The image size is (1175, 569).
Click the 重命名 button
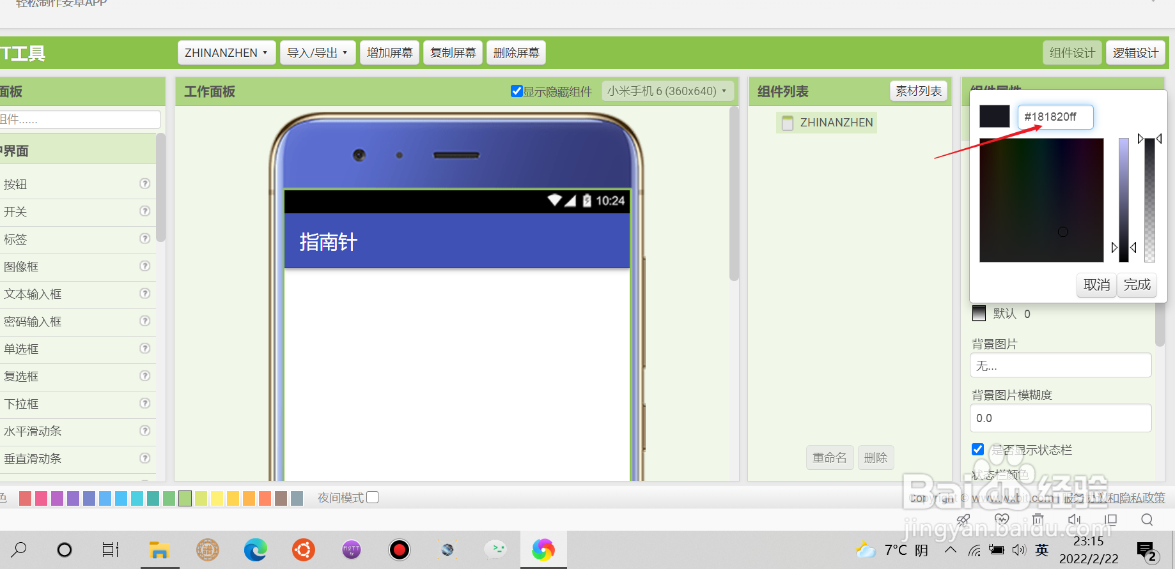click(x=829, y=458)
